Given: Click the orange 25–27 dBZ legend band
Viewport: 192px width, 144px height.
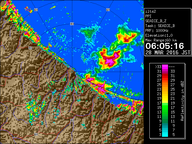Looking at the screenshot, I should 165,85.
